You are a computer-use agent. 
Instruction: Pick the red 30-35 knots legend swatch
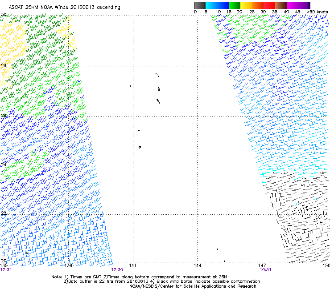coord(269,5)
